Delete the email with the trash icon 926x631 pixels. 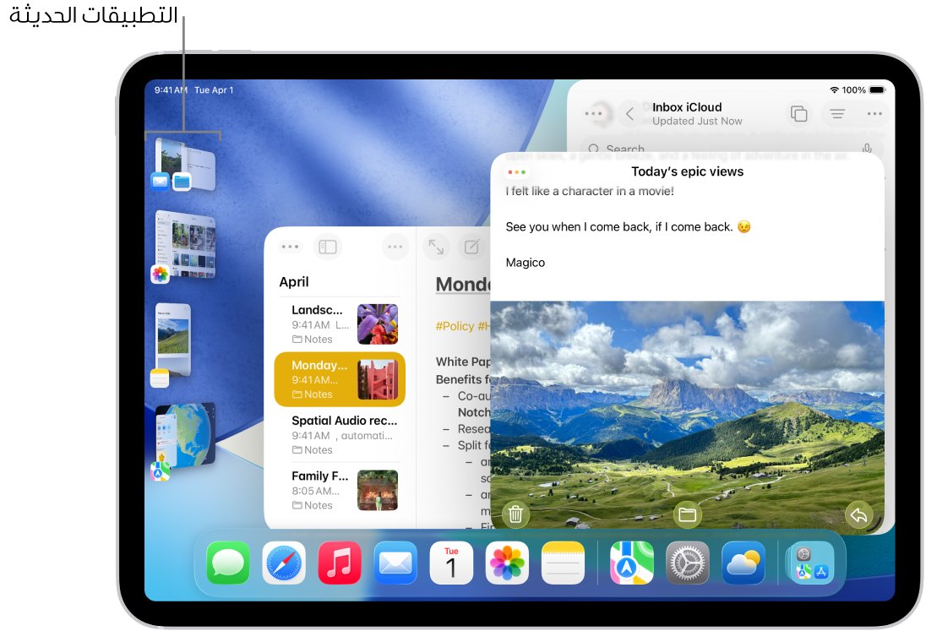(515, 514)
